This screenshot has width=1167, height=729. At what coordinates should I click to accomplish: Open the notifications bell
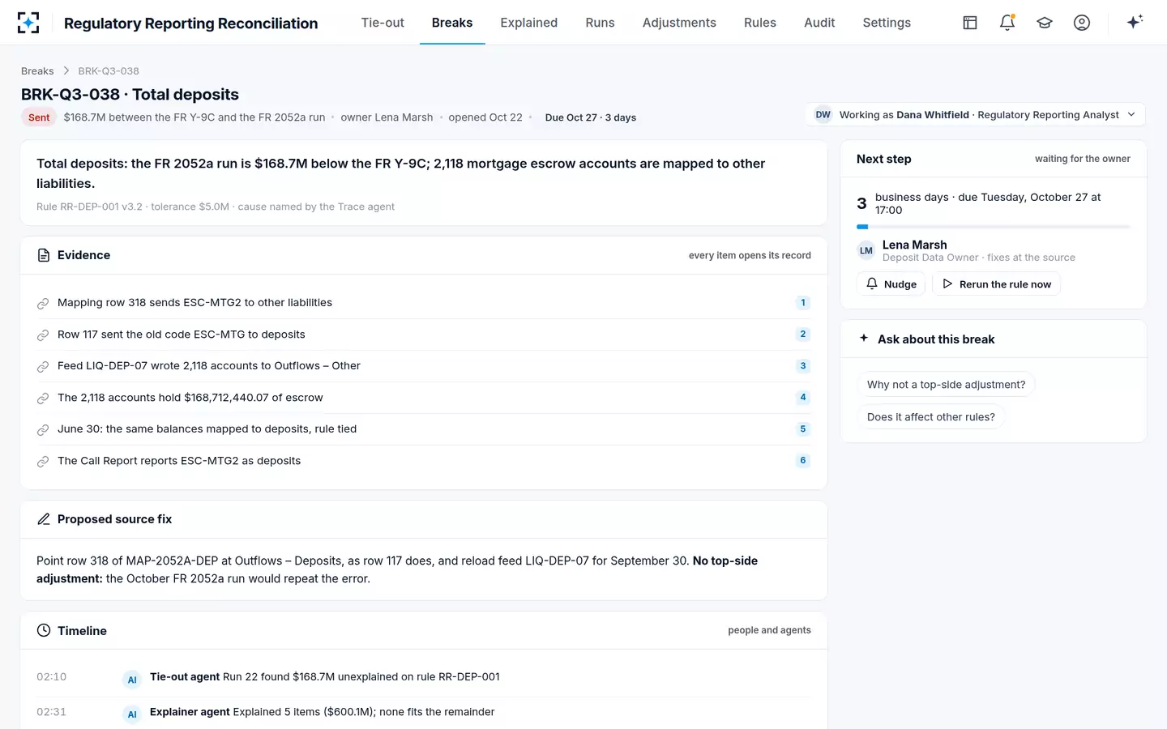pyautogui.click(x=1007, y=23)
